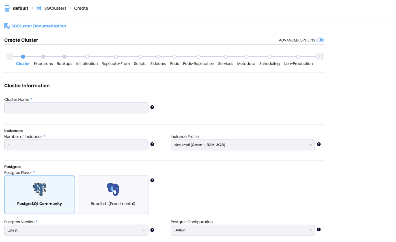The image size is (396, 242).
Task: Click the help icon next to Number of Instances
Action: (152, 144)
